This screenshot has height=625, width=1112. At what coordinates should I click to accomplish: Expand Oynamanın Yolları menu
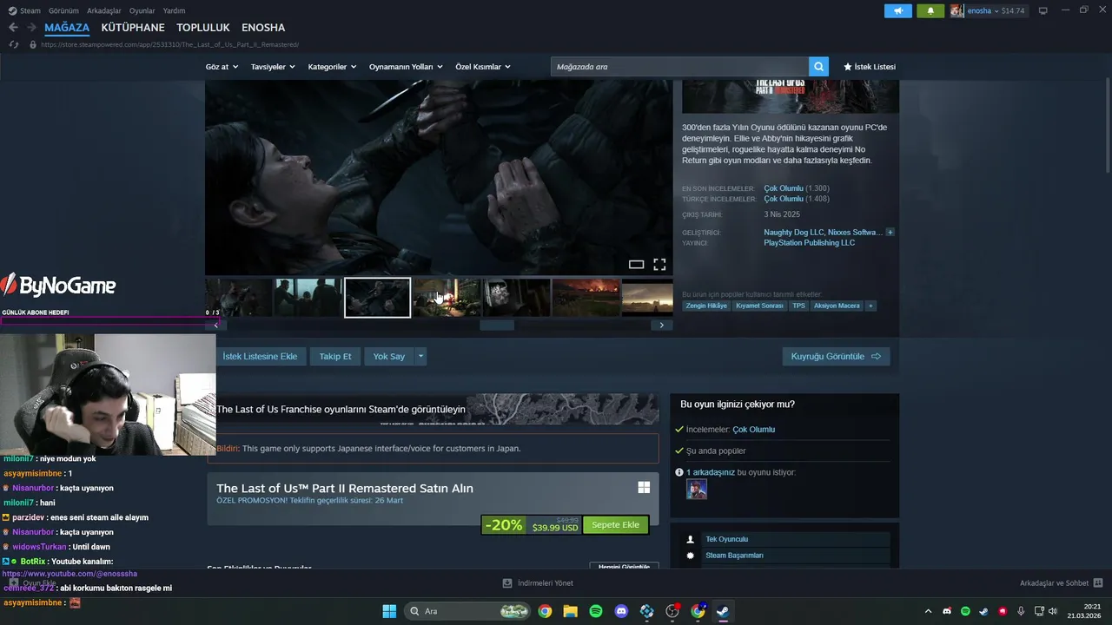click(x=406, y=67)
